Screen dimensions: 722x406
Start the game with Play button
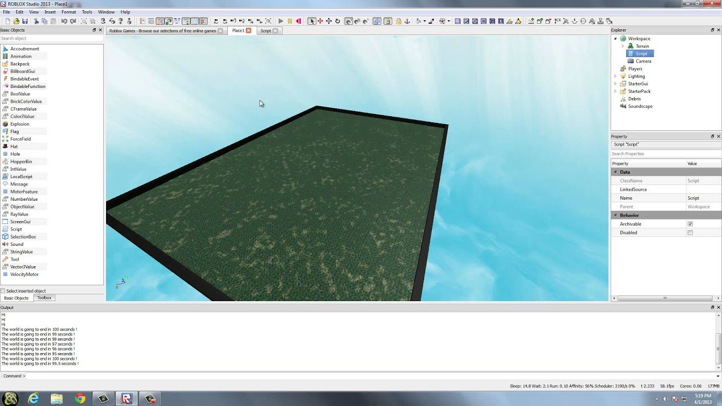tap(281, 21)
